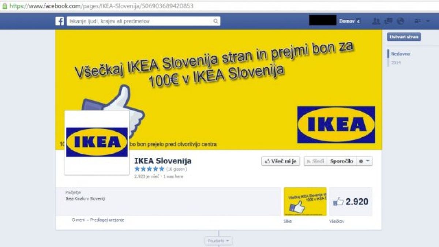The image size is (439, 247).
Task: Click the search magnifier icon
Action: coord(216,21)
